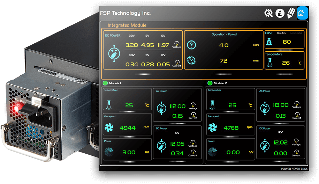
Task: Click Module 2 DC Power plug icon
Action: 265,146
